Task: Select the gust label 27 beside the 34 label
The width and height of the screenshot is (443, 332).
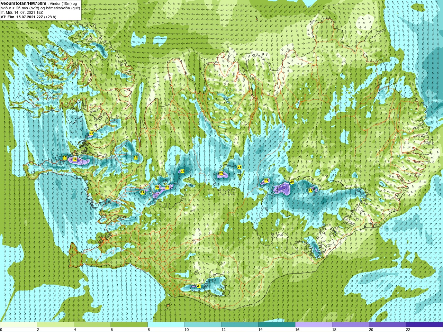Action: pyautogui.click(x=65, y=158)
